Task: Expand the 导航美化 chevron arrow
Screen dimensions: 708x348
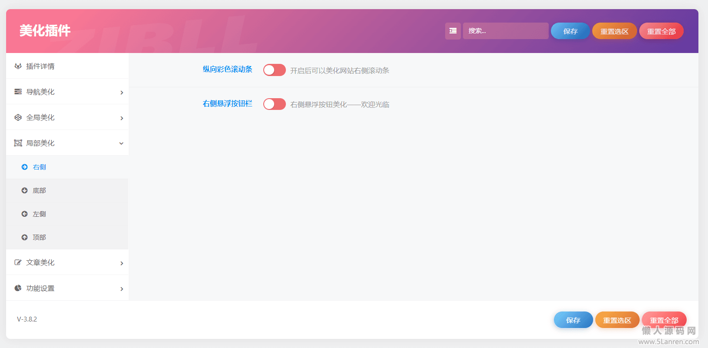Action: [121, 93]
